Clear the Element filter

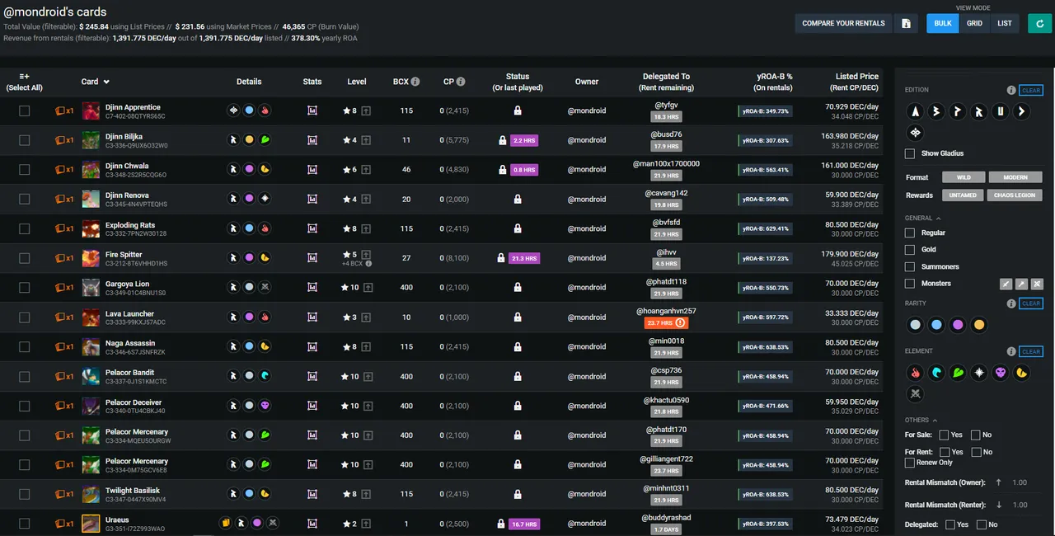tap(1031, 351)
